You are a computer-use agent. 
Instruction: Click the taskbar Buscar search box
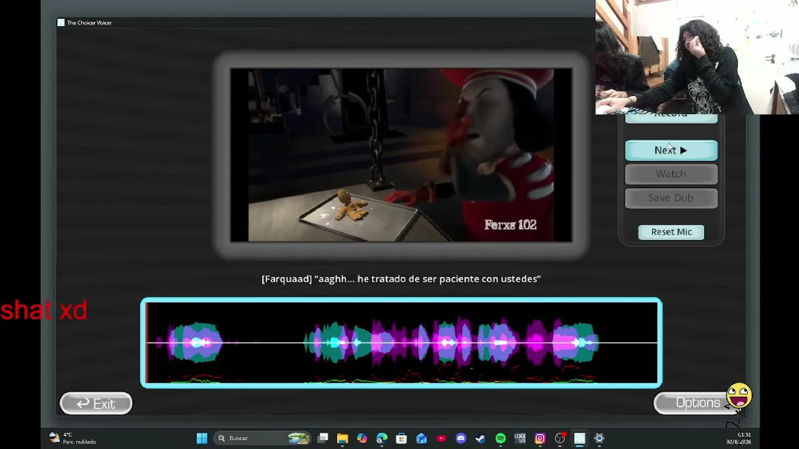(x=262, y=438)
